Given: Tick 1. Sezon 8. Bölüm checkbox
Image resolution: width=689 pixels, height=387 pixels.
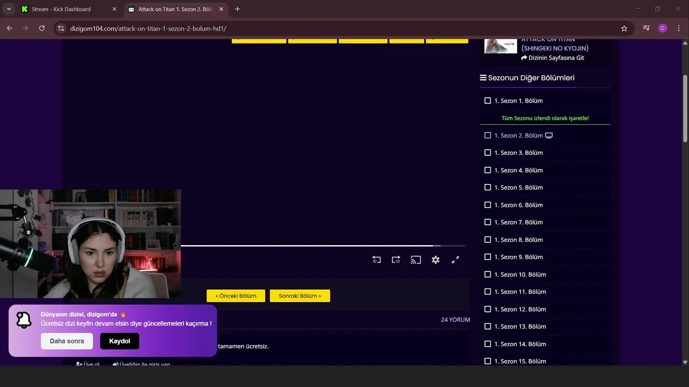Looking at the screenshot, I should 488,240.
